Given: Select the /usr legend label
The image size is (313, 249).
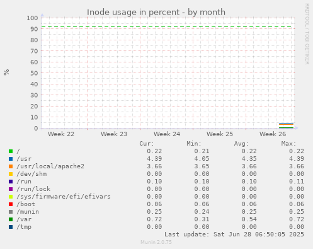Looking at the screenshot, I should 24,159.
